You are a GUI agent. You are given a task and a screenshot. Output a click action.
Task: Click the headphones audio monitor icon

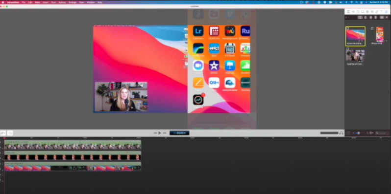coord(341,133)
